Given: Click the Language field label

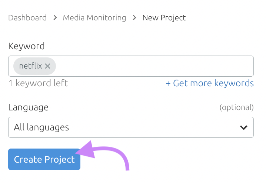Looking at the screenshot, I should click(x=28, y=107).
